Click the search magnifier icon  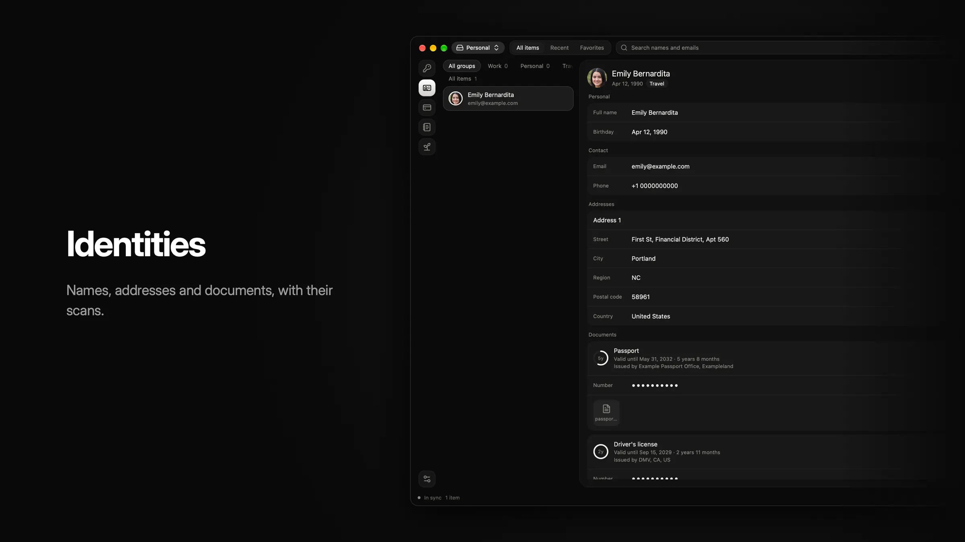point(624,48)
